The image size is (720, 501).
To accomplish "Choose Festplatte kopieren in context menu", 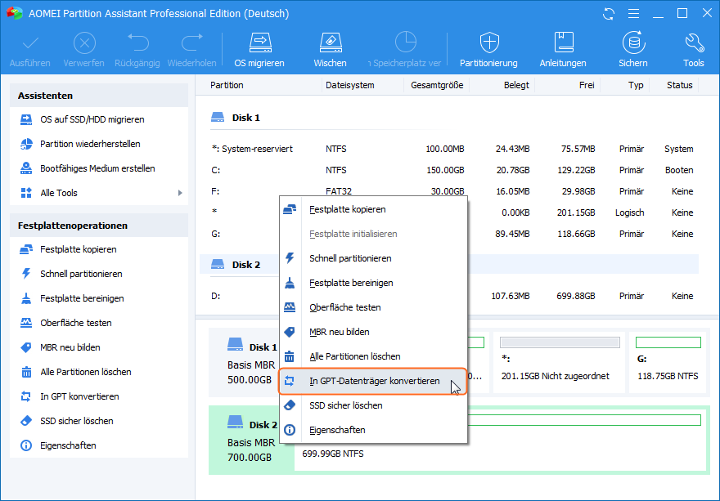I will [347, 209].
